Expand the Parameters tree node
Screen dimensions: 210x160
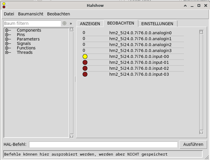pyautogui.click(x=7, y=39)
